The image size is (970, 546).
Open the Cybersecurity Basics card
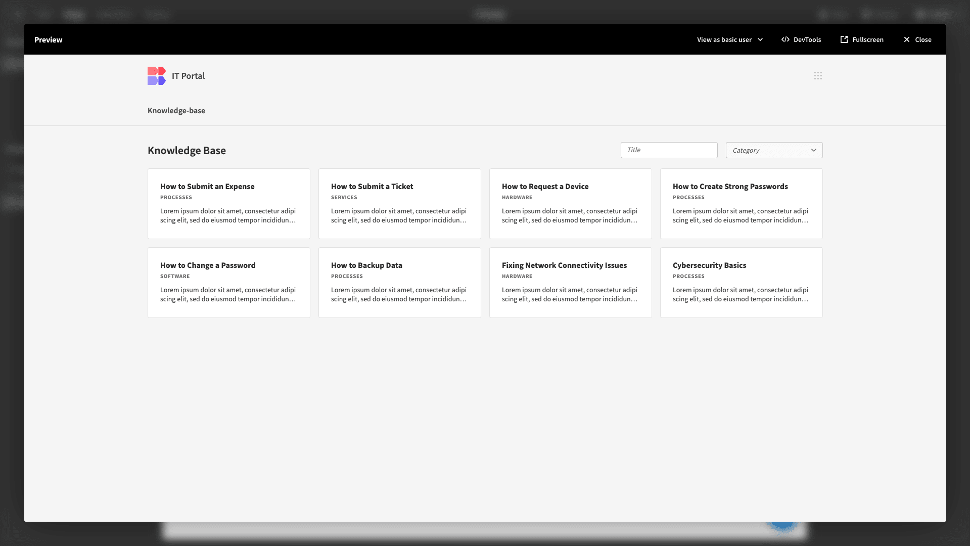[742, 283]
